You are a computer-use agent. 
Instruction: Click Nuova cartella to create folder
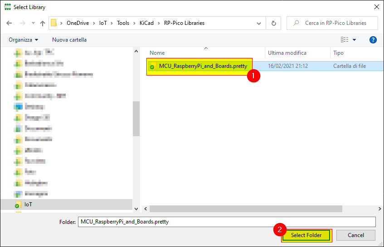coord(69,40)
